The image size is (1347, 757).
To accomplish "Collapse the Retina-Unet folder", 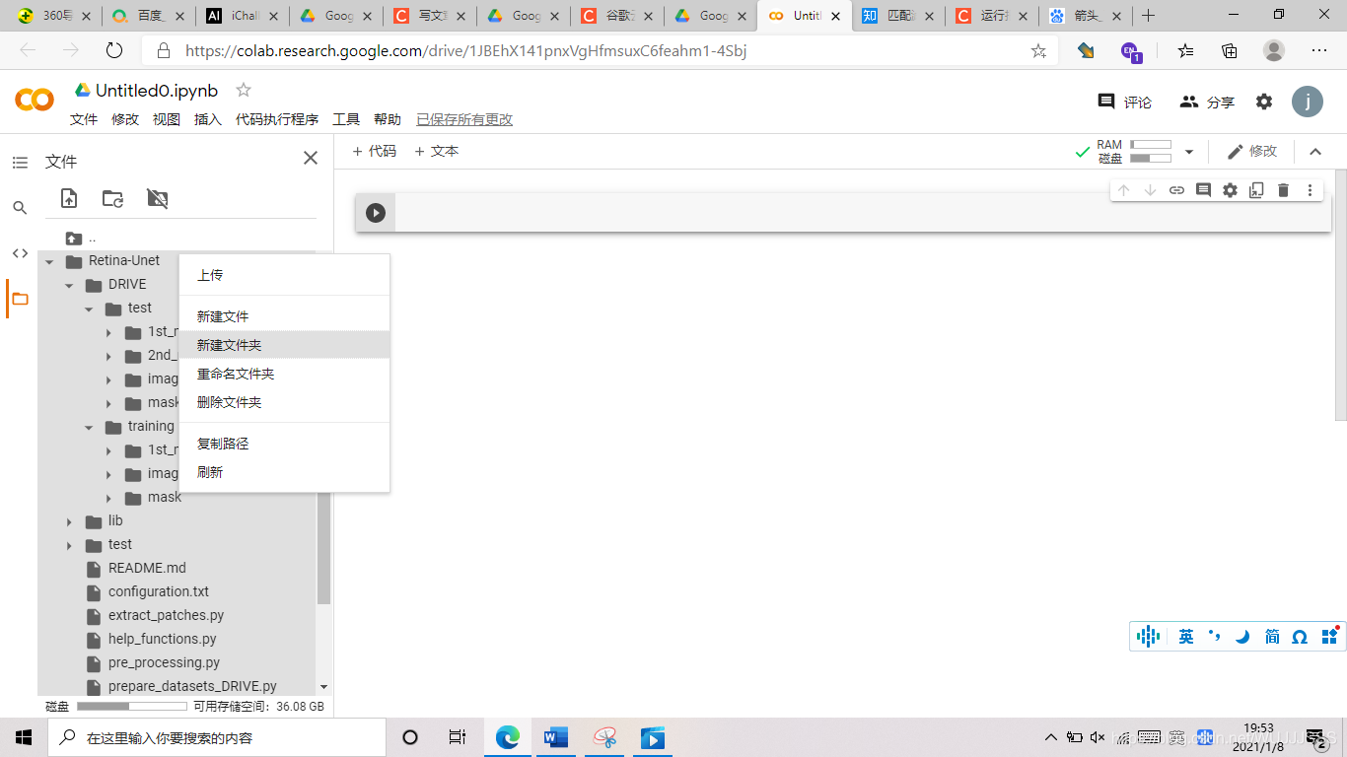I will [49, 261].
